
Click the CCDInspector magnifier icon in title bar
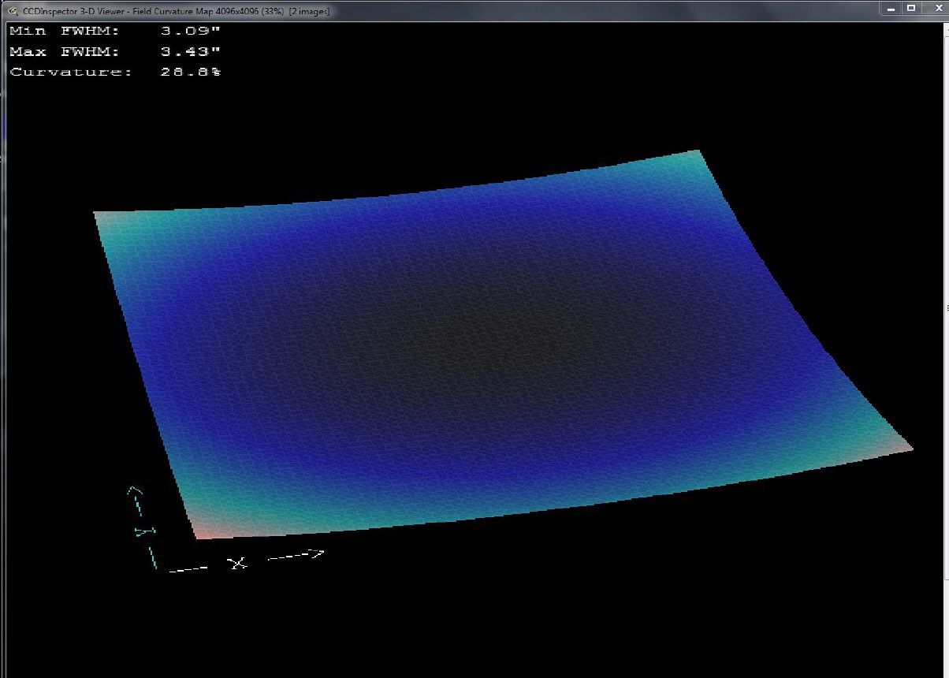12,11
